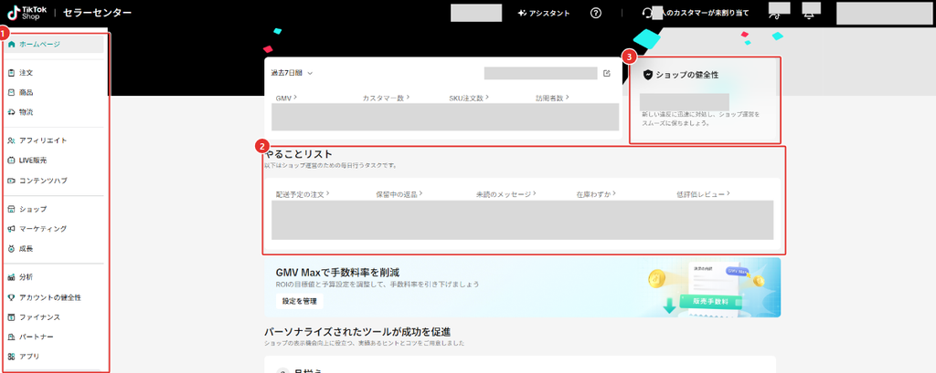The image size is (936, 373).
Task: Open 配送予定の注文 task chevron
Action: (x=328, y=193)
